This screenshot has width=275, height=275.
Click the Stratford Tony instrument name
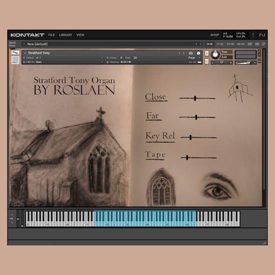pyautogui.click(x=39, y=53)
